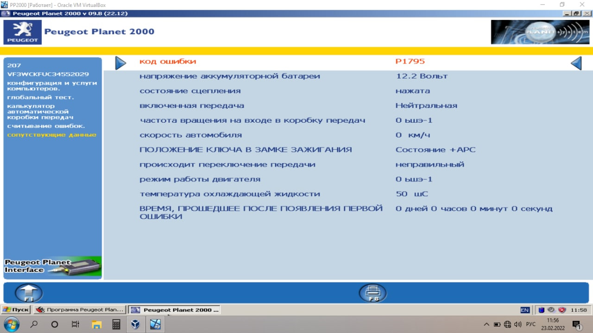This screenshot has height=333, width=593.
Task: Click the нажата value
Action: point(413,91)
